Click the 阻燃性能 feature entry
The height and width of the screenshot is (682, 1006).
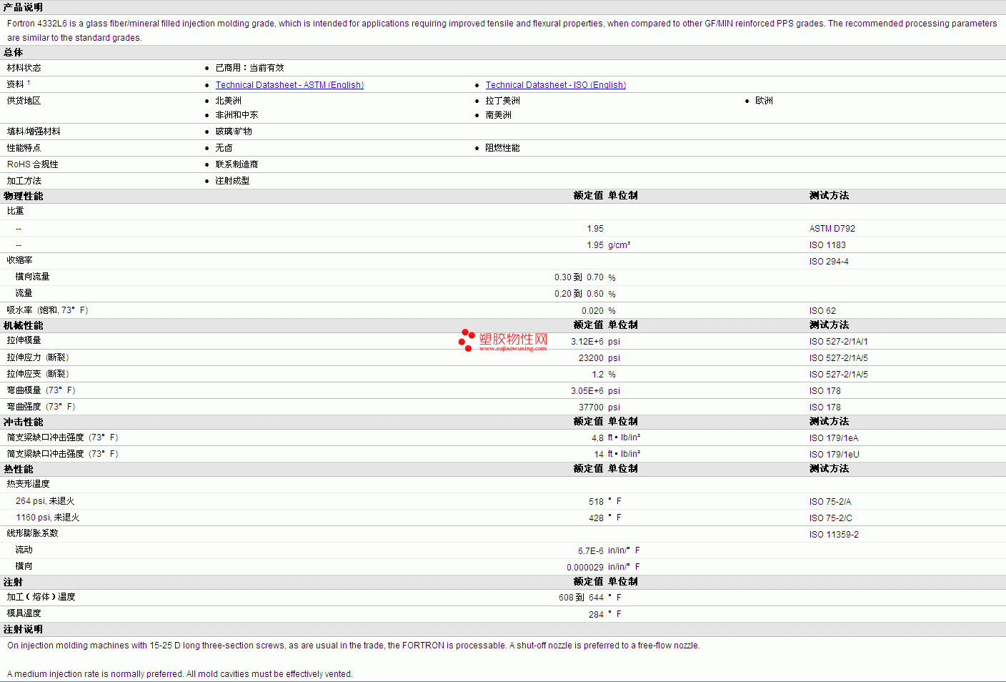point(503,148)
